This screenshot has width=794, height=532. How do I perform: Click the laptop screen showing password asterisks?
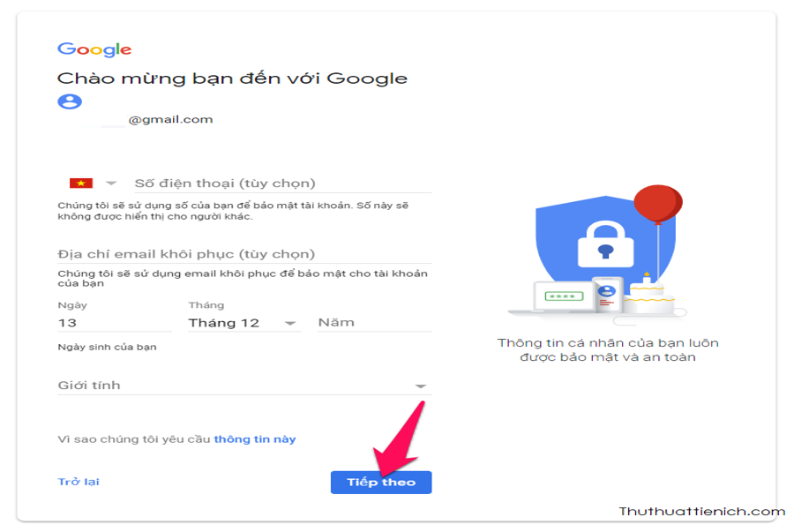coord(564,296)
